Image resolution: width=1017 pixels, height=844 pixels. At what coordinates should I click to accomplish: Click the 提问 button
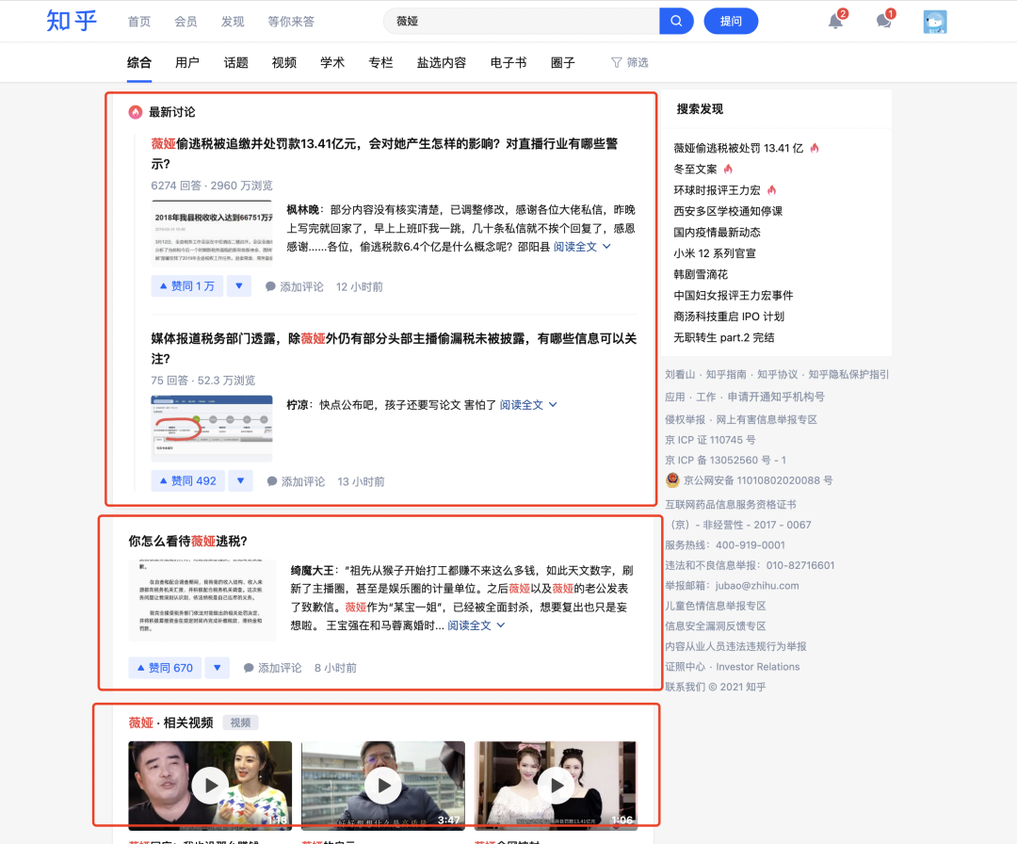[731, 21]
